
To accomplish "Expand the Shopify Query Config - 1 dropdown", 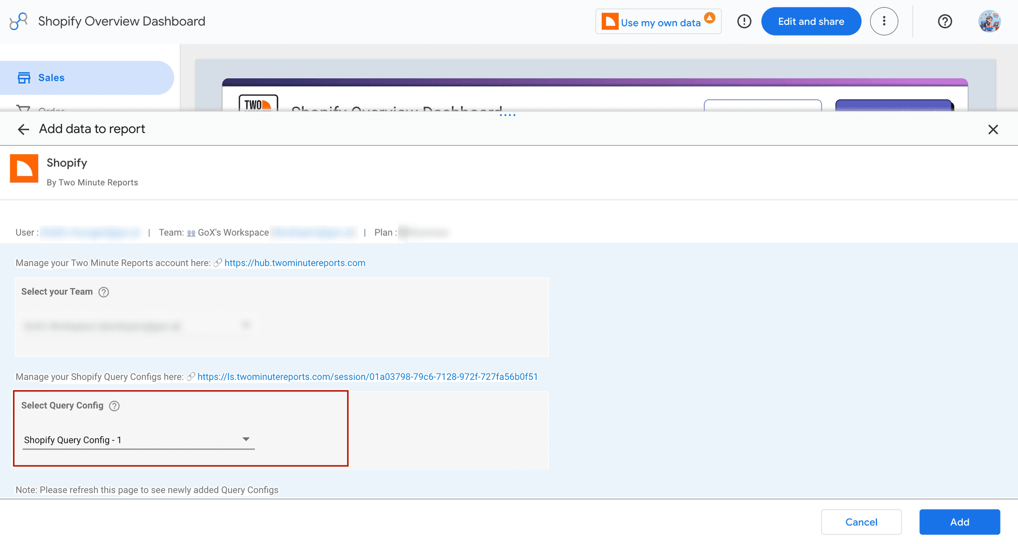I will coord(138,440).
